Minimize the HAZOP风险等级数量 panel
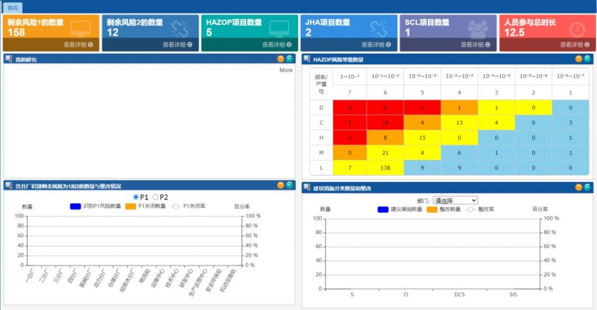The width and height of the screenshot is (597, 310). click(x=578, y=58)
